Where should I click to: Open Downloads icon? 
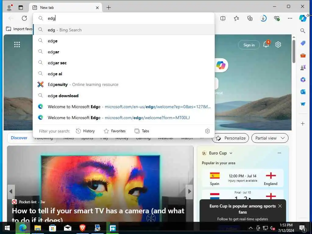coord(263,18)
